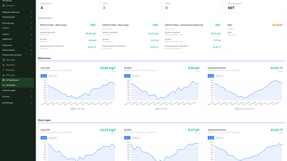The image size is (287, 161).
Task: Select Detail for Obere Argen Gewässertemperatur
Action: tap(211, 138)
